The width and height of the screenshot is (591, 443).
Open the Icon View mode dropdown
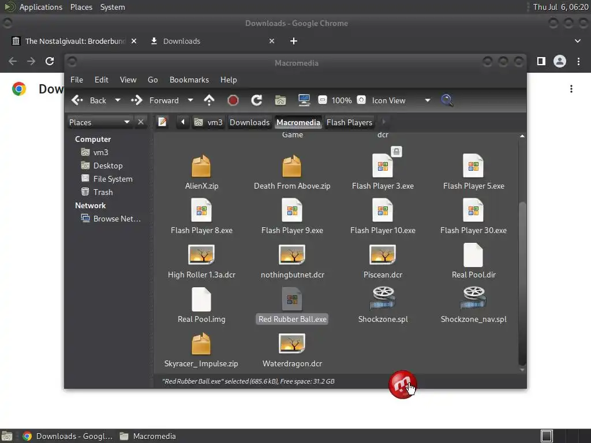pos(401,100)
